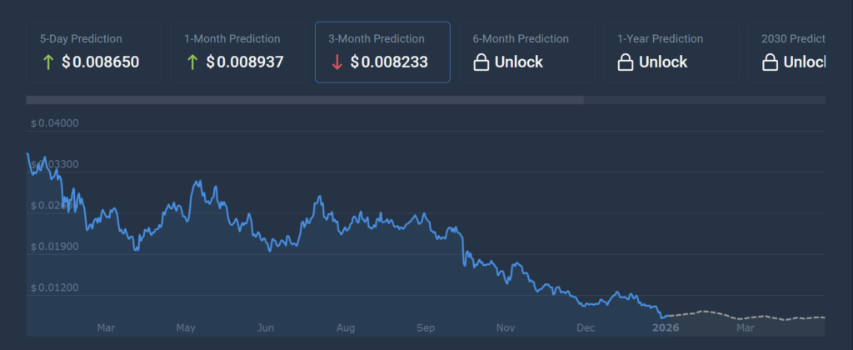The height and width of the screenshot is (350, 853).
Task: Click the red down arrow in 3-Month Prediction
Action: (335, 62)
